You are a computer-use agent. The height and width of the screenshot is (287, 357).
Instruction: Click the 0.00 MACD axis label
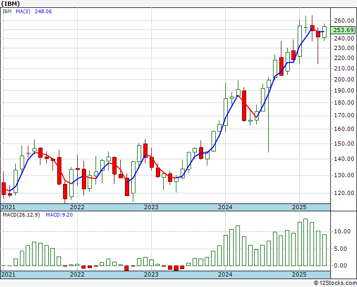[x=341, y=265]
